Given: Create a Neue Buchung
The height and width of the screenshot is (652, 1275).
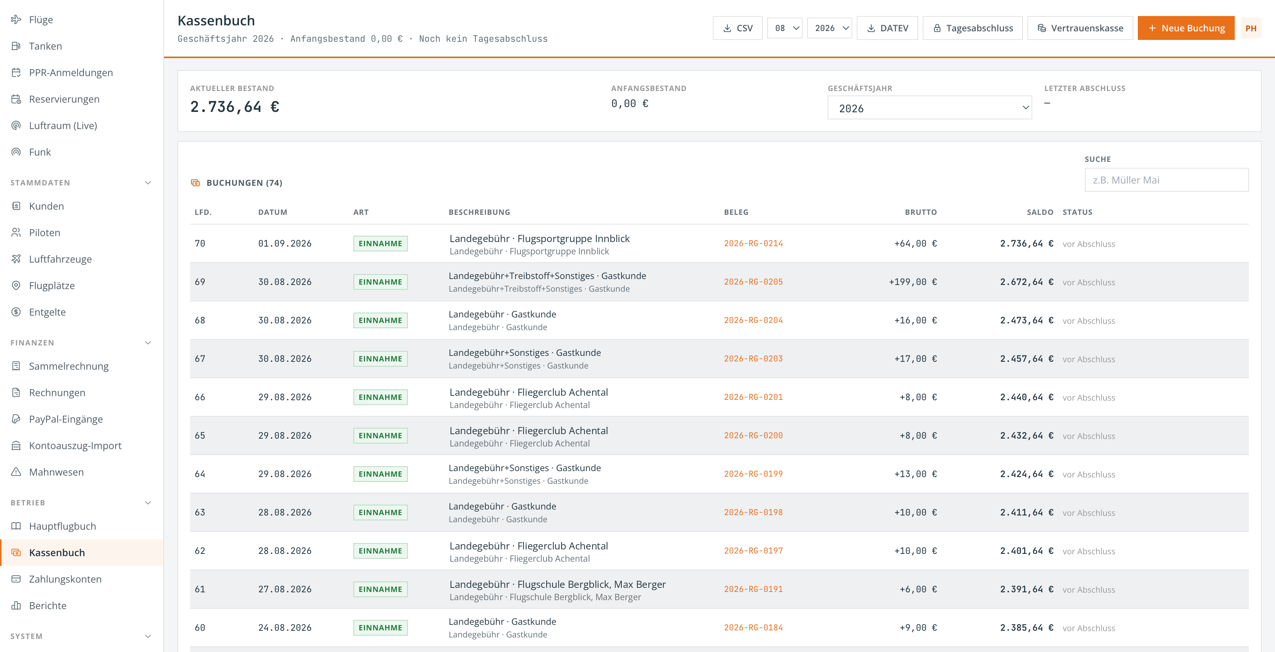Looking at the screenshot, I should (x=1186, y=28).
